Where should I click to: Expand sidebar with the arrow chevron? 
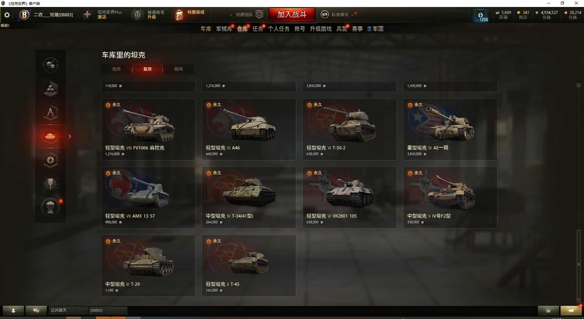click(x=70, y=136)
